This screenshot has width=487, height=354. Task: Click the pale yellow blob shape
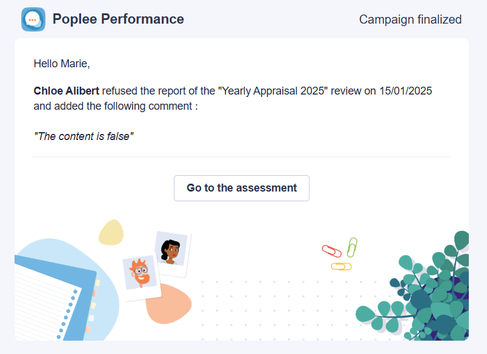click(111, 233)
